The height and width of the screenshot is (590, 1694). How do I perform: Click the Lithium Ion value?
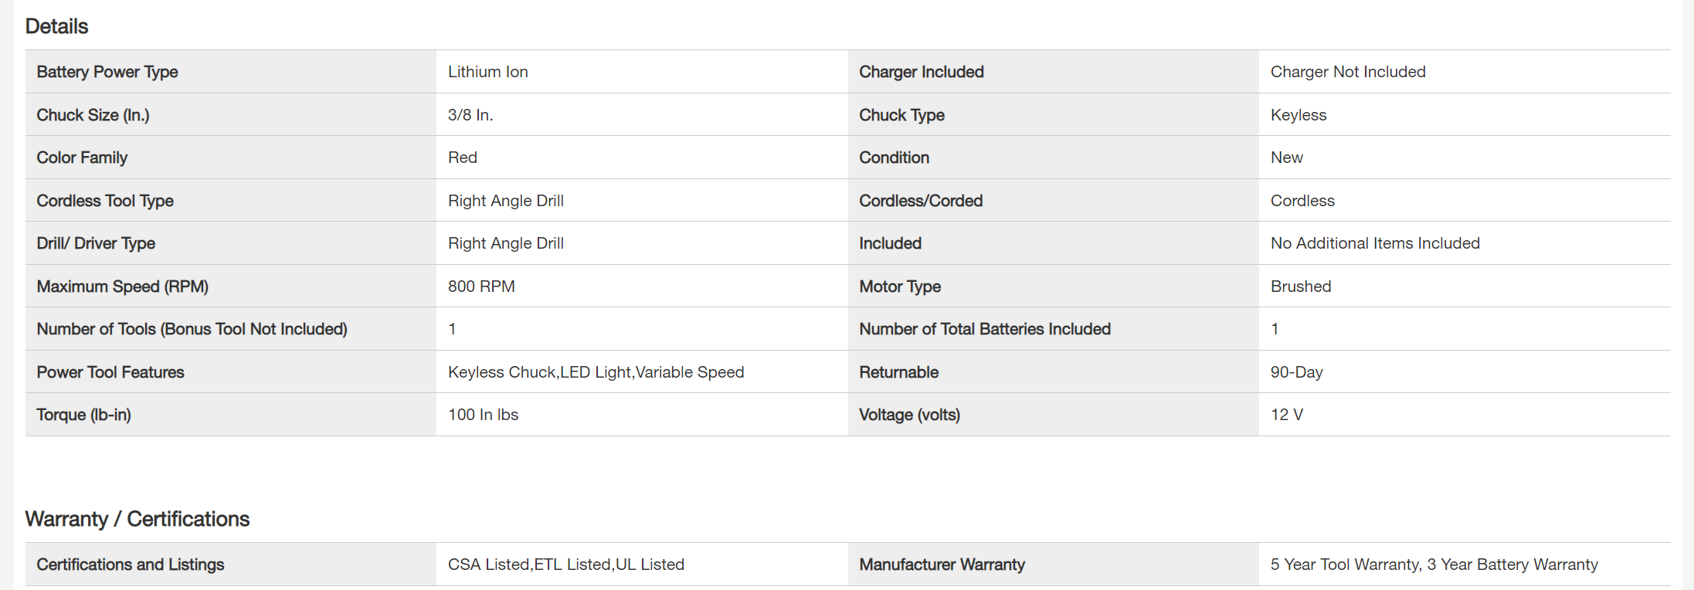pyautogui.click(x=487, y=72)
